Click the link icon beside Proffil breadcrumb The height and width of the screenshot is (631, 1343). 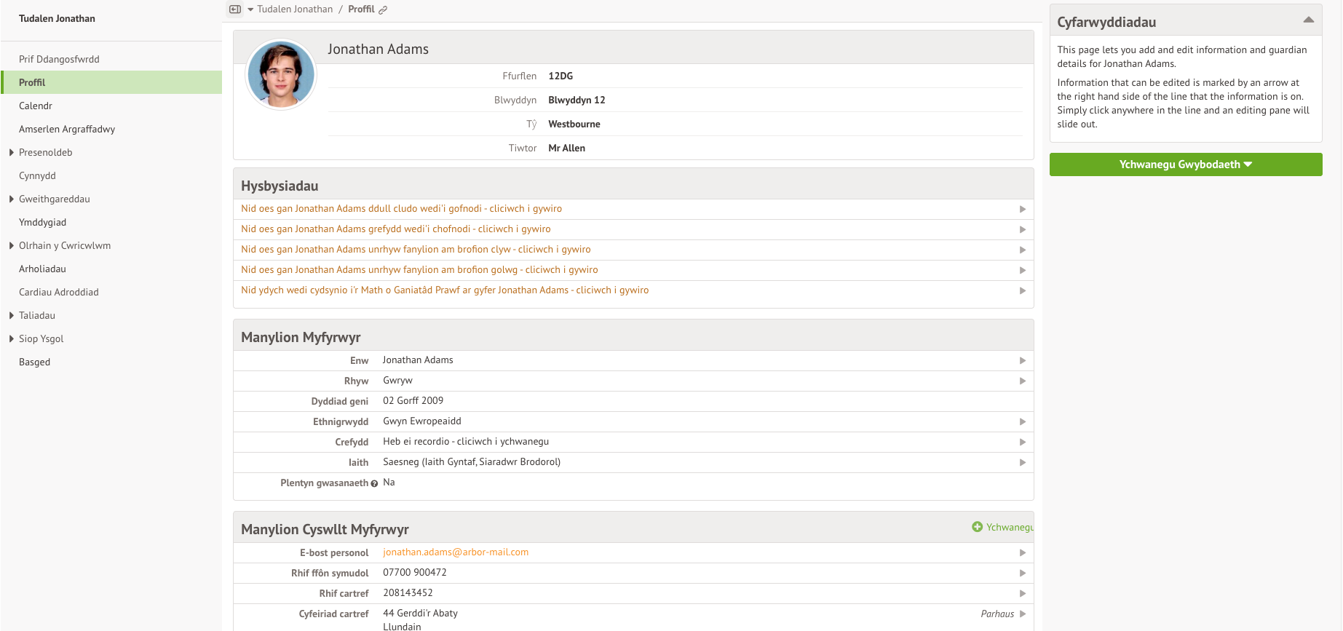383,10
